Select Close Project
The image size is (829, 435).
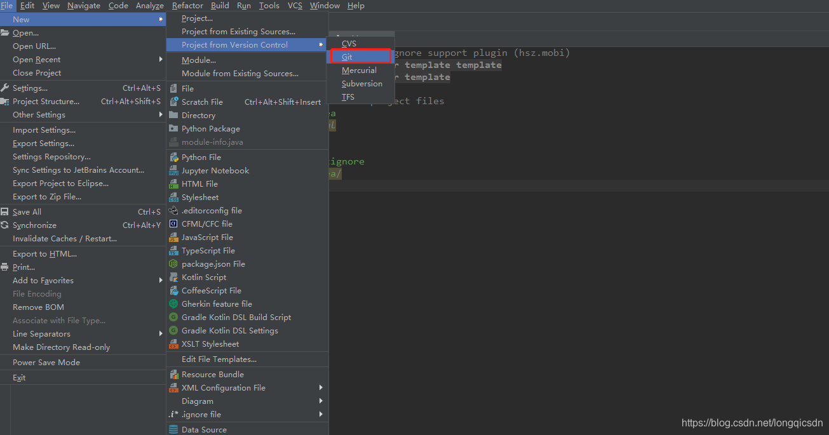[x=83, y=73]
